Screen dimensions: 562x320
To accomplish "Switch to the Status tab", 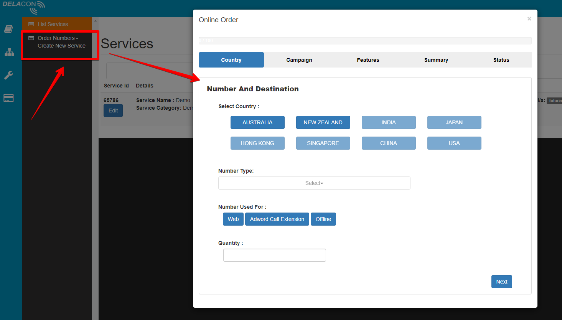I will pos(501,60).
